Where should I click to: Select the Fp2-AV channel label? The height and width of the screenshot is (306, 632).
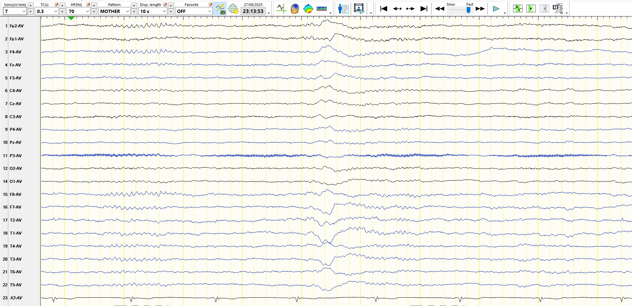[x=17, y=26]
